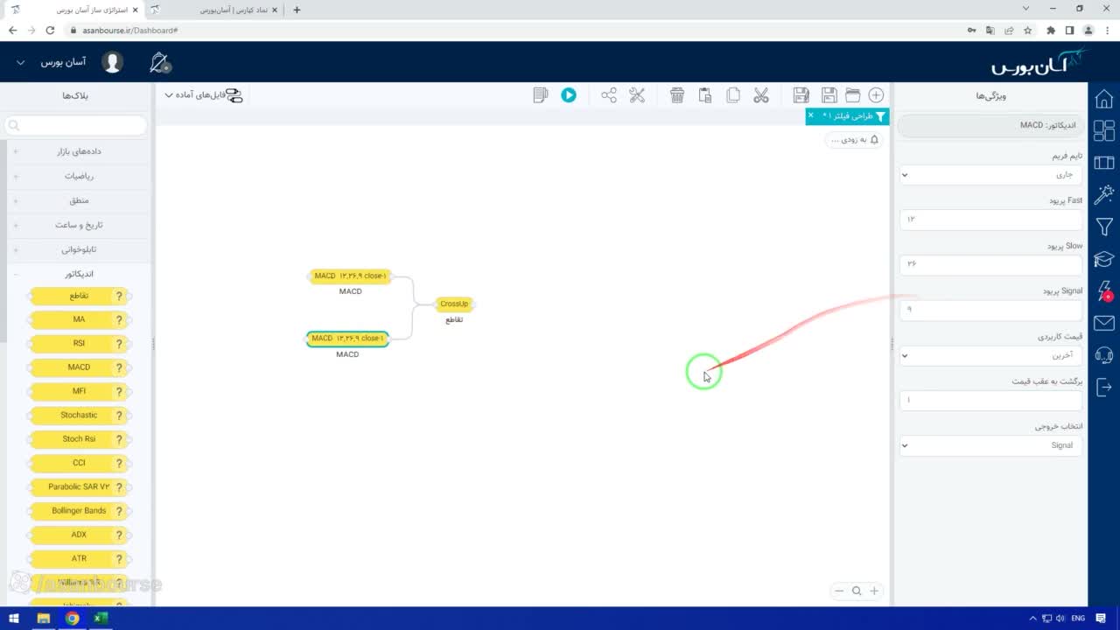The height and width of the screenshot is (630, 1120).
Task: Click the trash delete icon in toolbar
Action: pos(676,95)
